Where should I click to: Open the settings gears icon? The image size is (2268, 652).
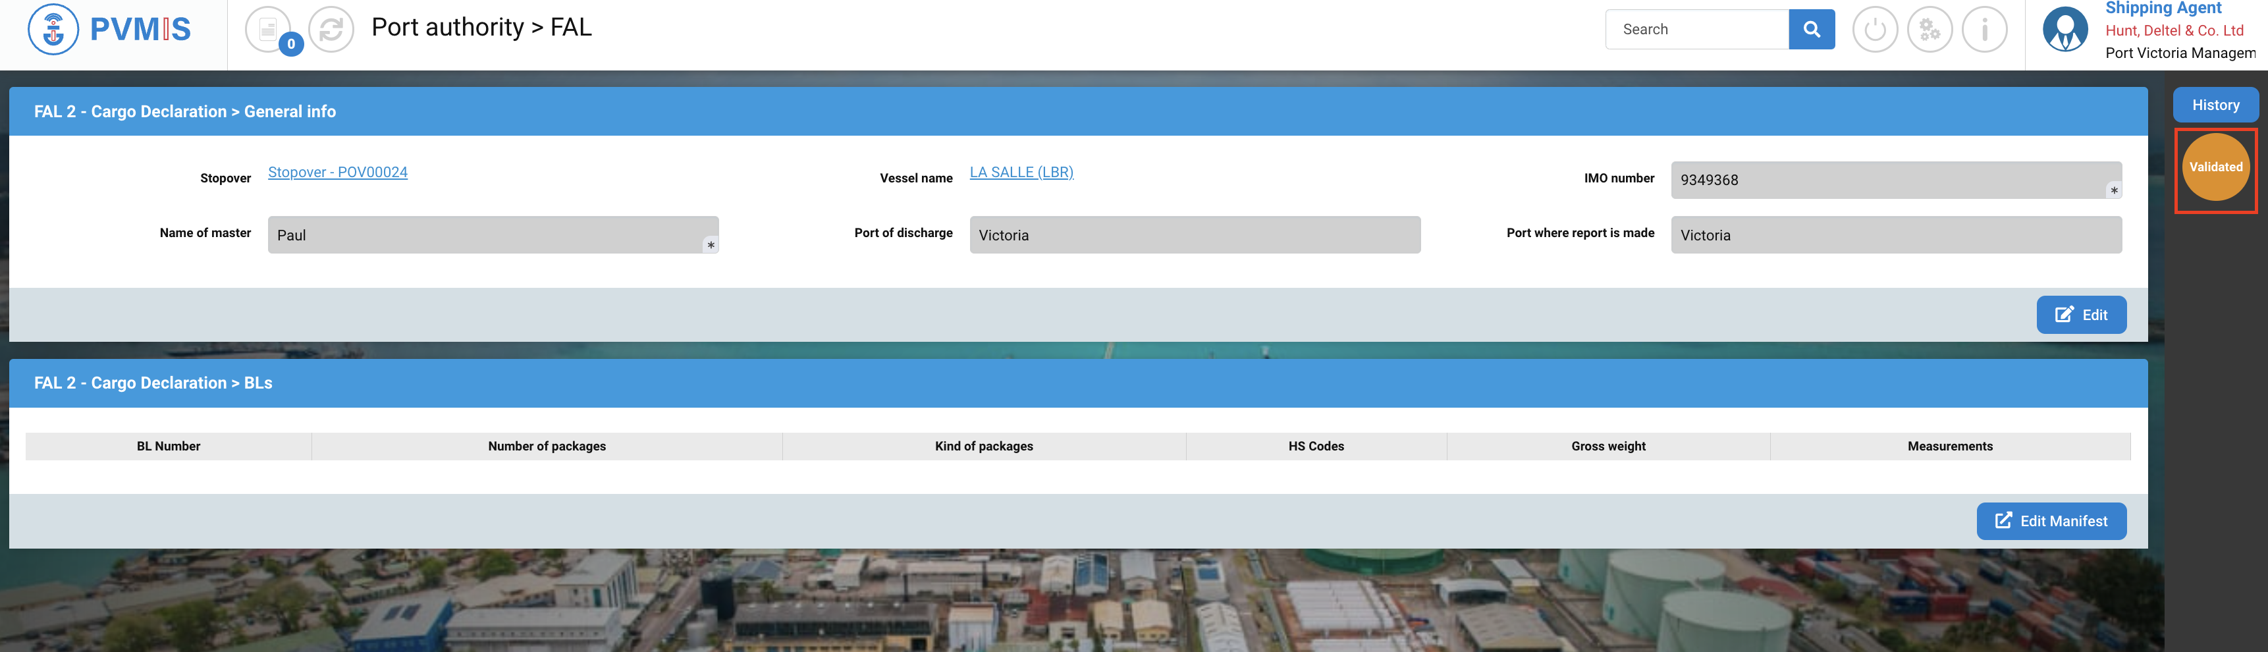pos(1929,29)
